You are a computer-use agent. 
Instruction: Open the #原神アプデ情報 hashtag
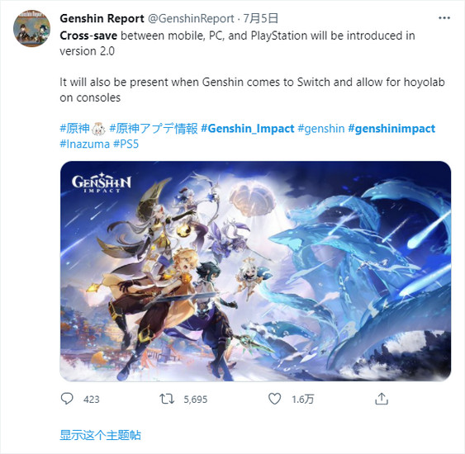pos(154,129)
